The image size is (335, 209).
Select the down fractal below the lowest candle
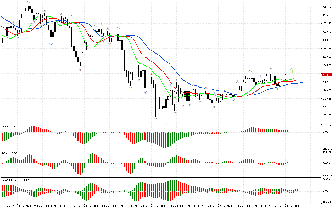[166, 123]
